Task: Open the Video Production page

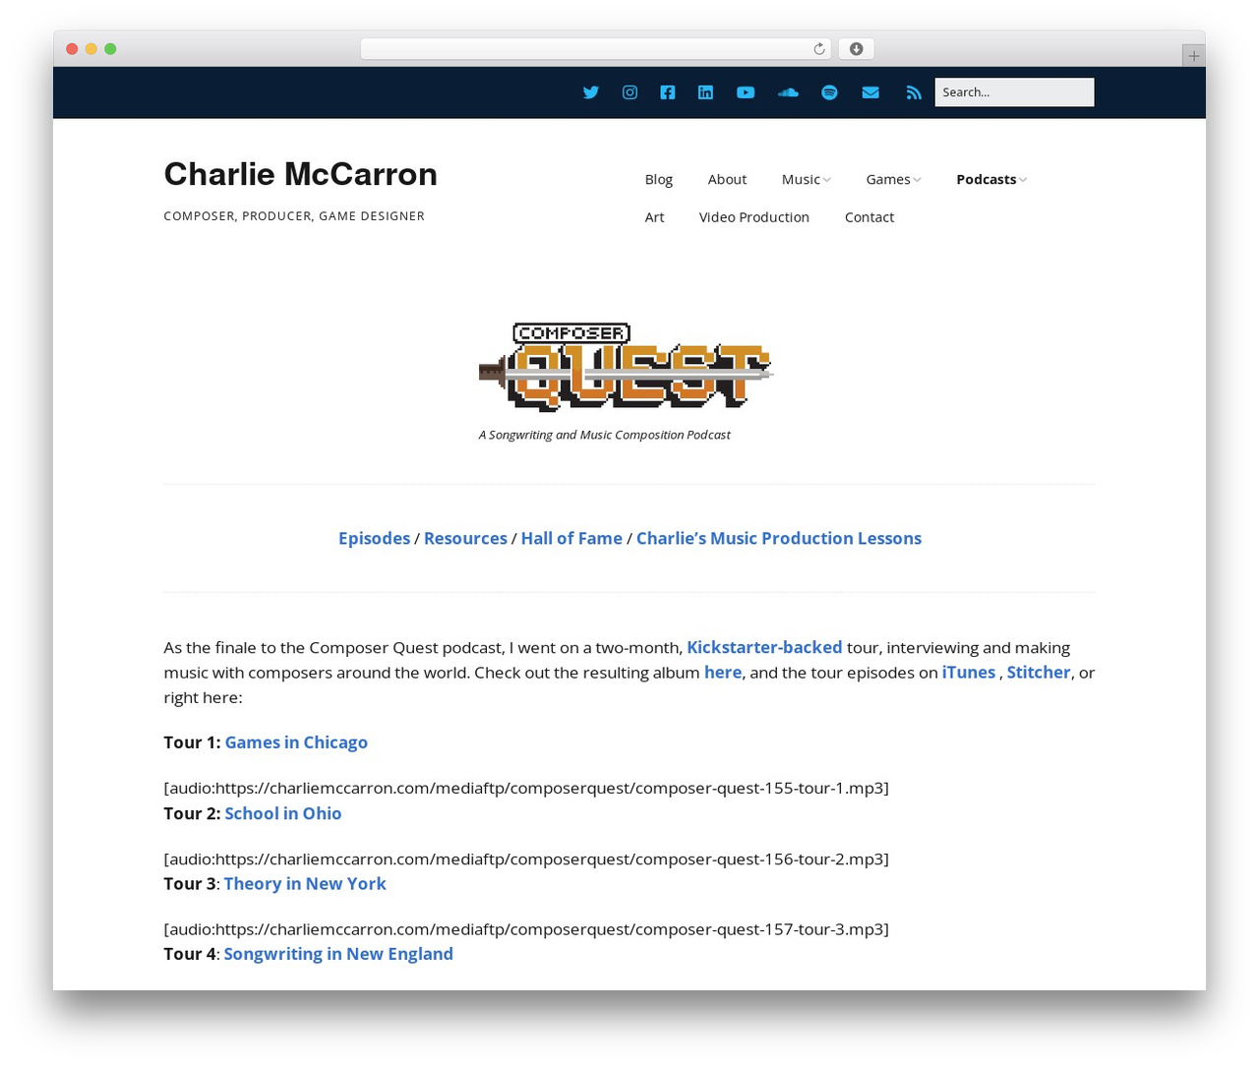Action: coord(754,217)
